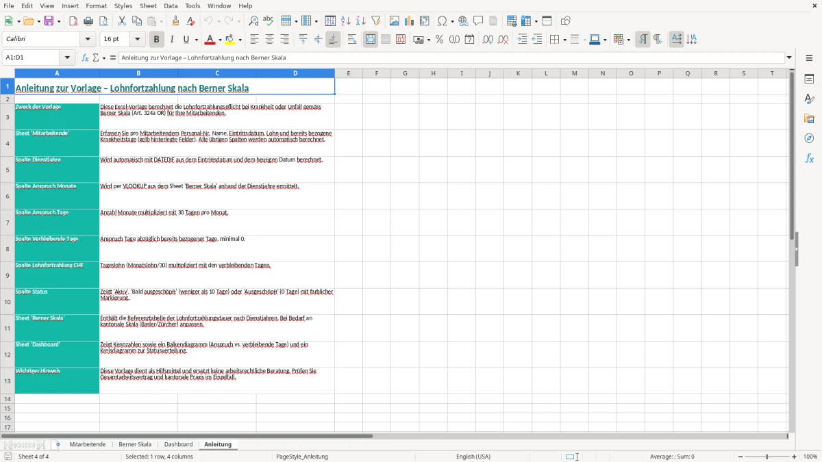Screen dimensions: 822x462
Task: Insert a pivot table via toolbar icon
Action: (425, 21)
